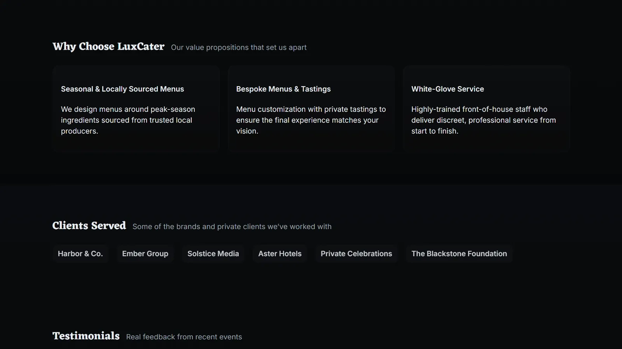Click the private tastings description paragraph

click(311, 120)
